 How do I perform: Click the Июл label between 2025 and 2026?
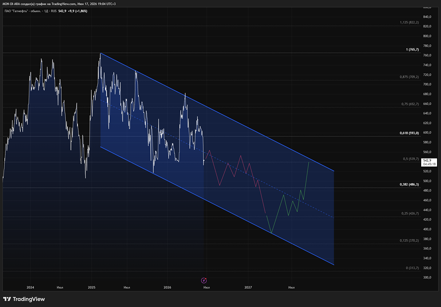point(127,287)
